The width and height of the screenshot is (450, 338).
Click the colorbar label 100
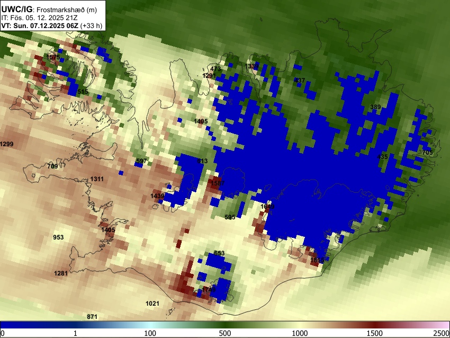pos(150,333)
